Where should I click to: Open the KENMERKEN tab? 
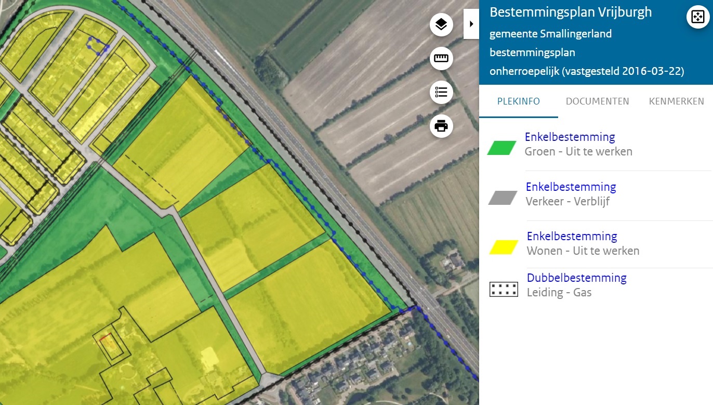coord(676,101)
